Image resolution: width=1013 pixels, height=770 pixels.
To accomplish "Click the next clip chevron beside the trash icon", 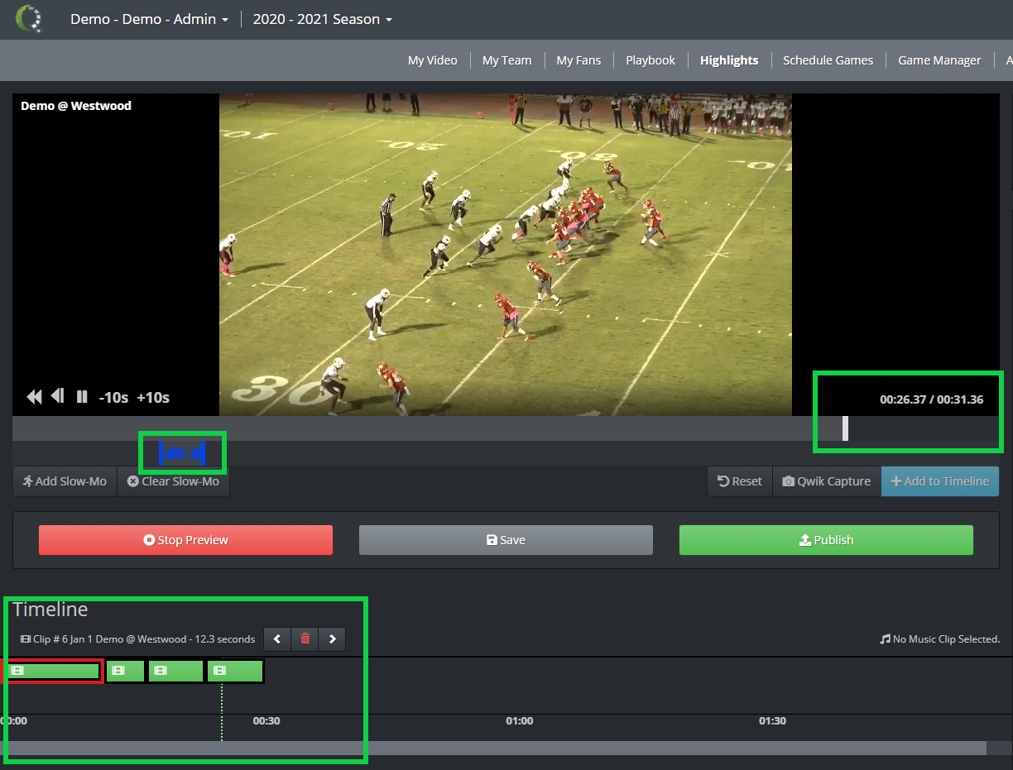I will click(x=332, y=638).
